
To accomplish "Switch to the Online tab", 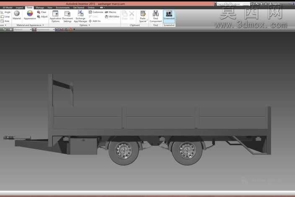I will click(x=91, y=8).
